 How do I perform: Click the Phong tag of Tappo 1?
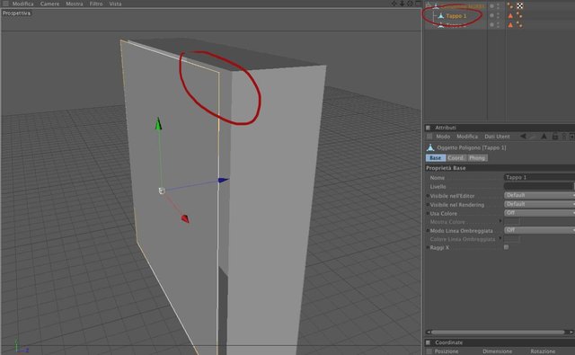click(510, 16)
